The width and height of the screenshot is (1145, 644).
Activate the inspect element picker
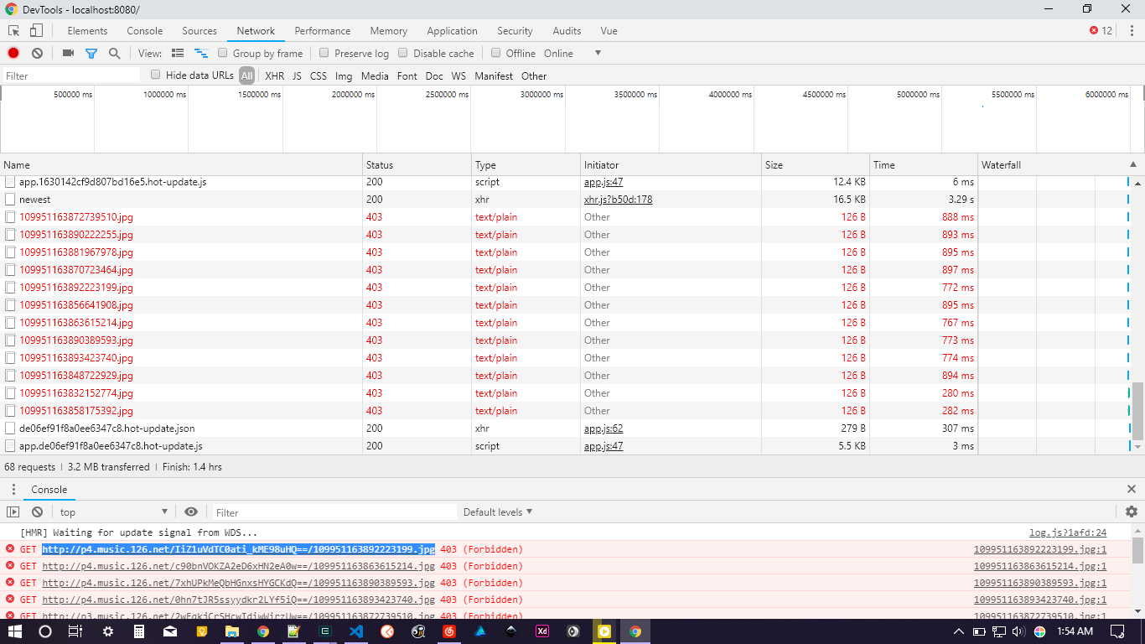[13, 30]
